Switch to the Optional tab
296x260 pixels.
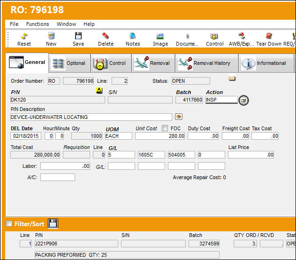(69, 63)
